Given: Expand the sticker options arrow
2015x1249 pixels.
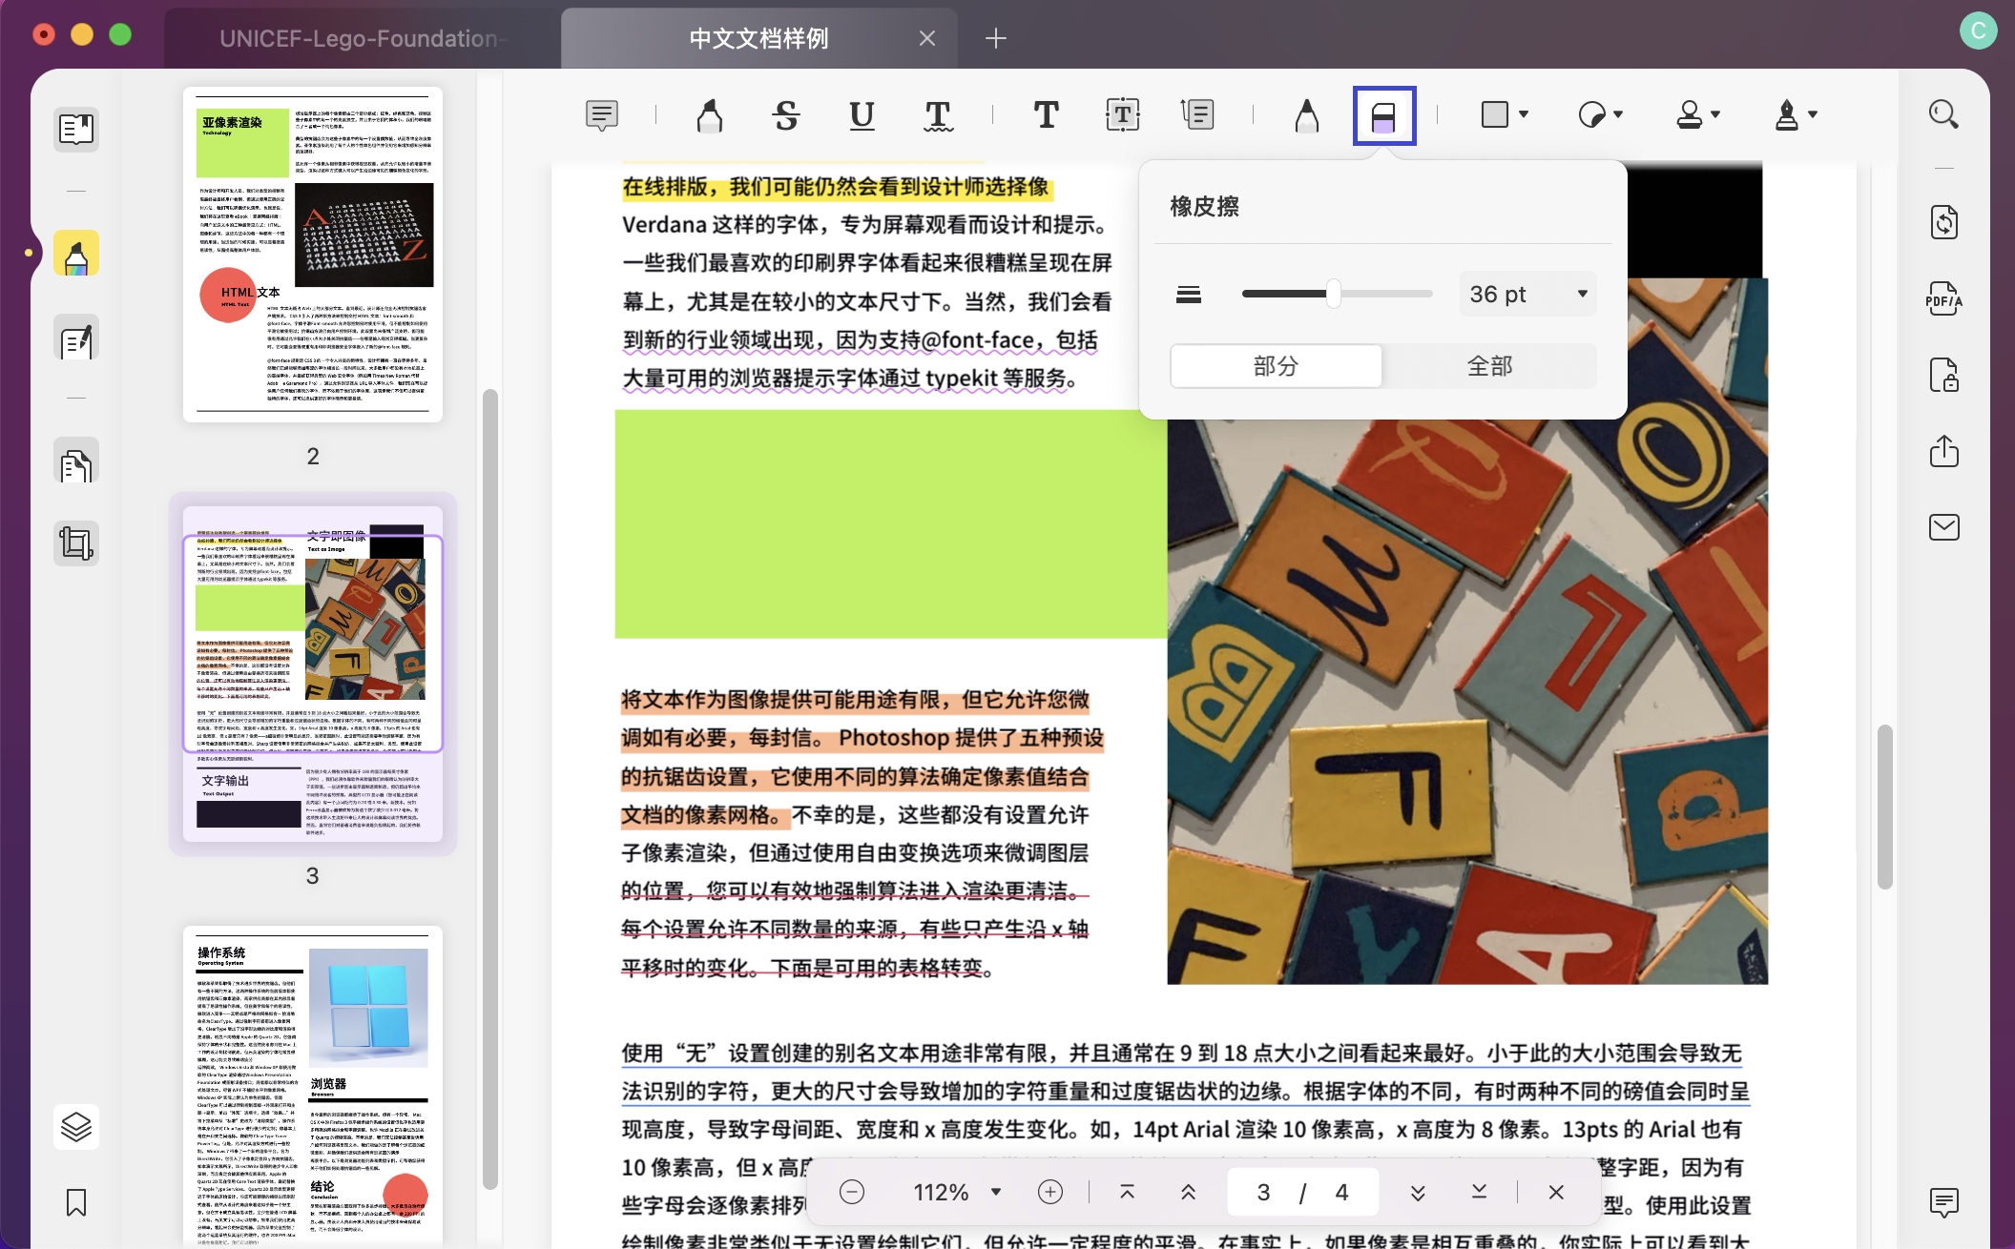Looking at the screenshot, I should (1618, 114).
